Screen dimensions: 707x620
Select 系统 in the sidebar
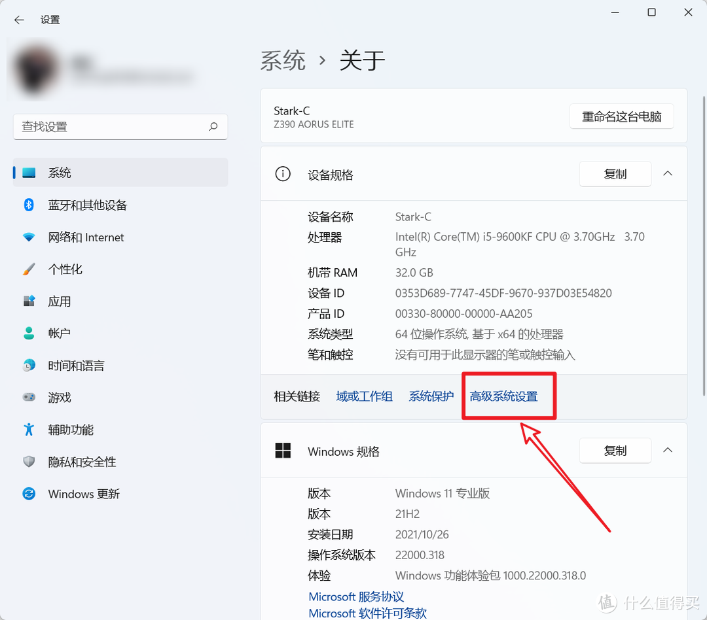click(x=60, y=172)
